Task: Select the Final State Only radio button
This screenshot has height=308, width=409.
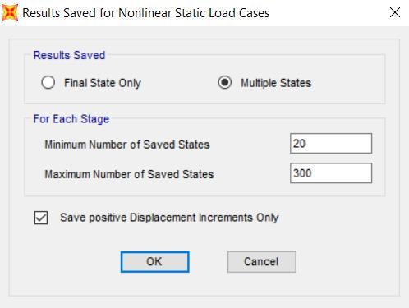Action: tap(48, 82)
